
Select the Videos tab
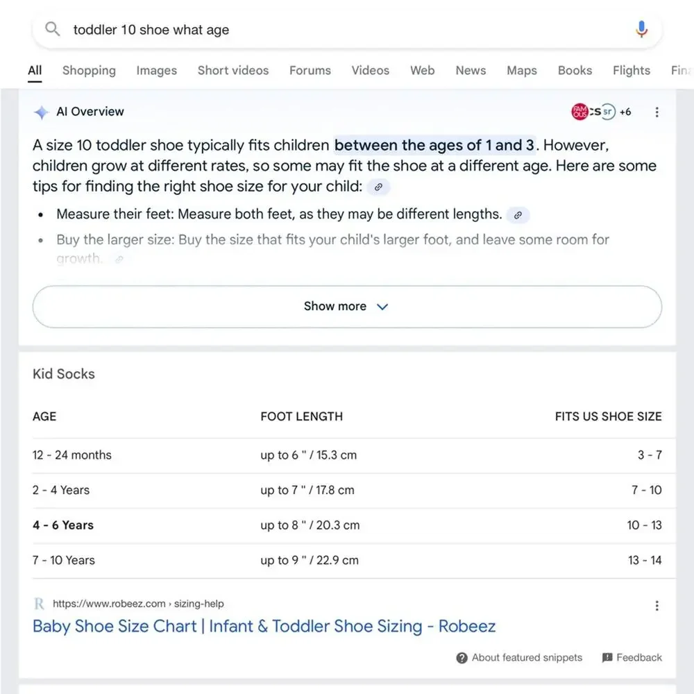point(371,70)
